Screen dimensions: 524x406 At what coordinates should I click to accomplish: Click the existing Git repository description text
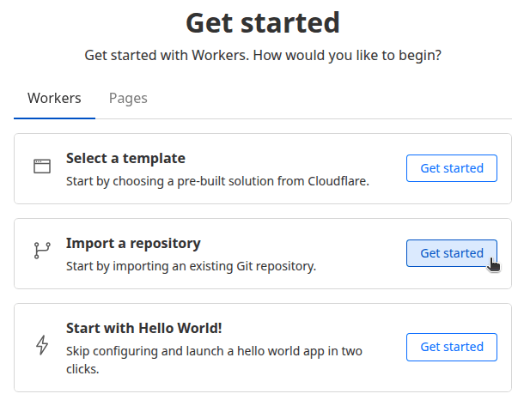[191, 266]
